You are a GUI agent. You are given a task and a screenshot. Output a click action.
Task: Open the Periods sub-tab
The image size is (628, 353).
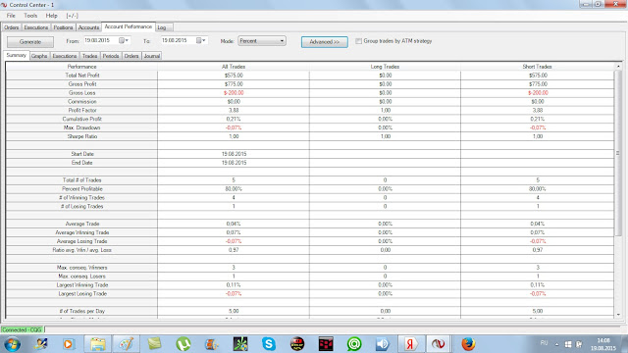point(111,56)
